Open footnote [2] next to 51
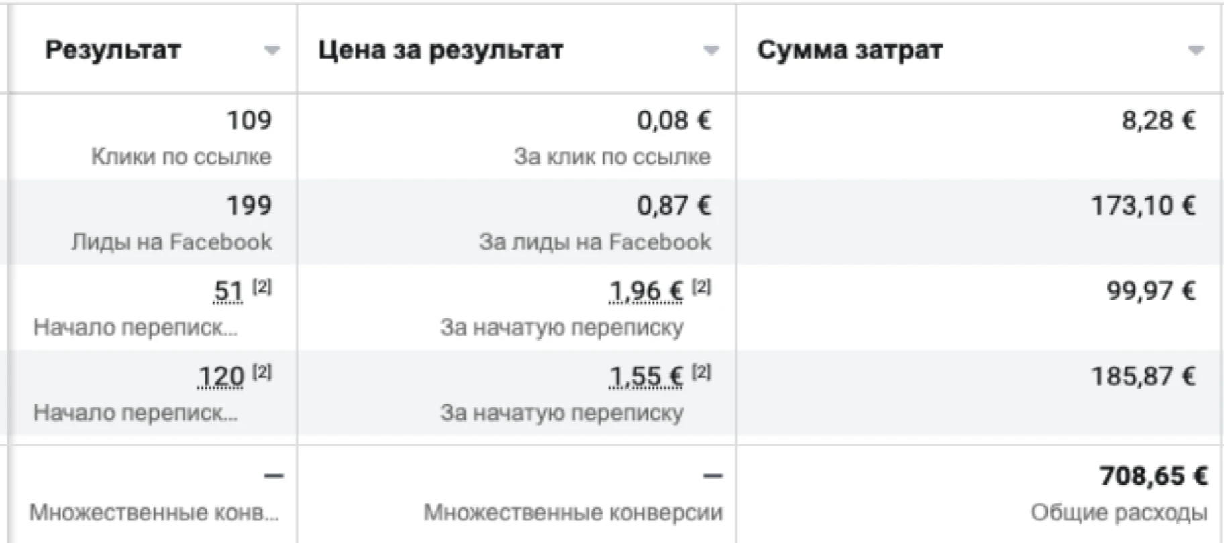 tap(262, 287)
